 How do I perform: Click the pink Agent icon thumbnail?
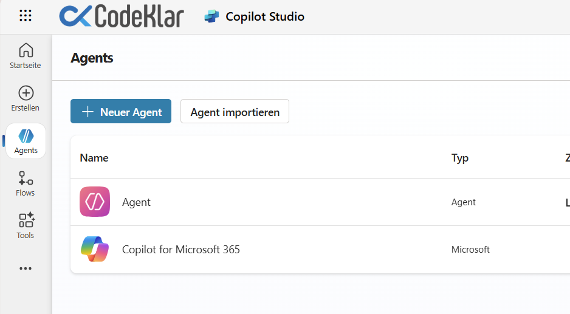click(95, 202)
